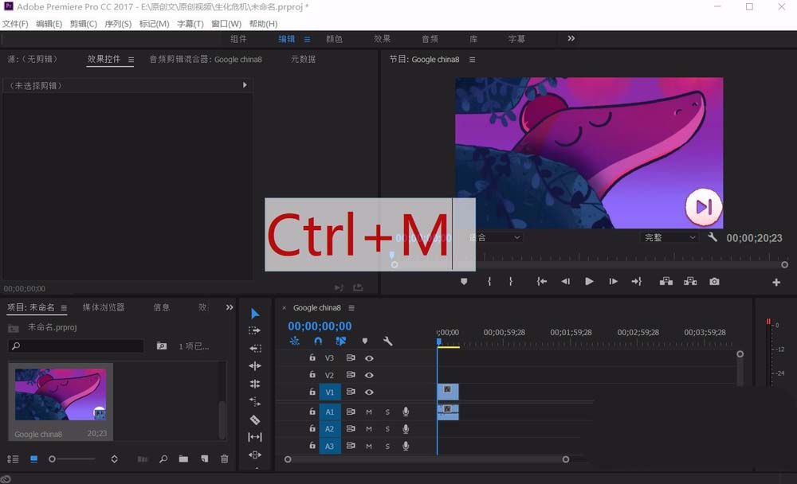This screenshot has width=797, height=484.
Task: Hide track V2 with eye icon
Action: click(369, 375)
